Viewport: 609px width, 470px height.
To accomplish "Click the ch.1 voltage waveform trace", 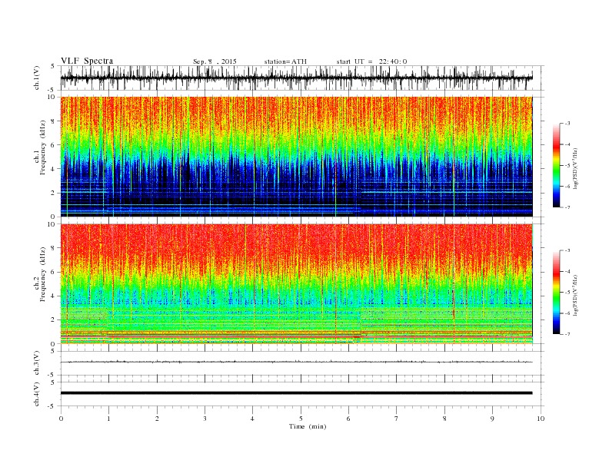I will [296, 78].
